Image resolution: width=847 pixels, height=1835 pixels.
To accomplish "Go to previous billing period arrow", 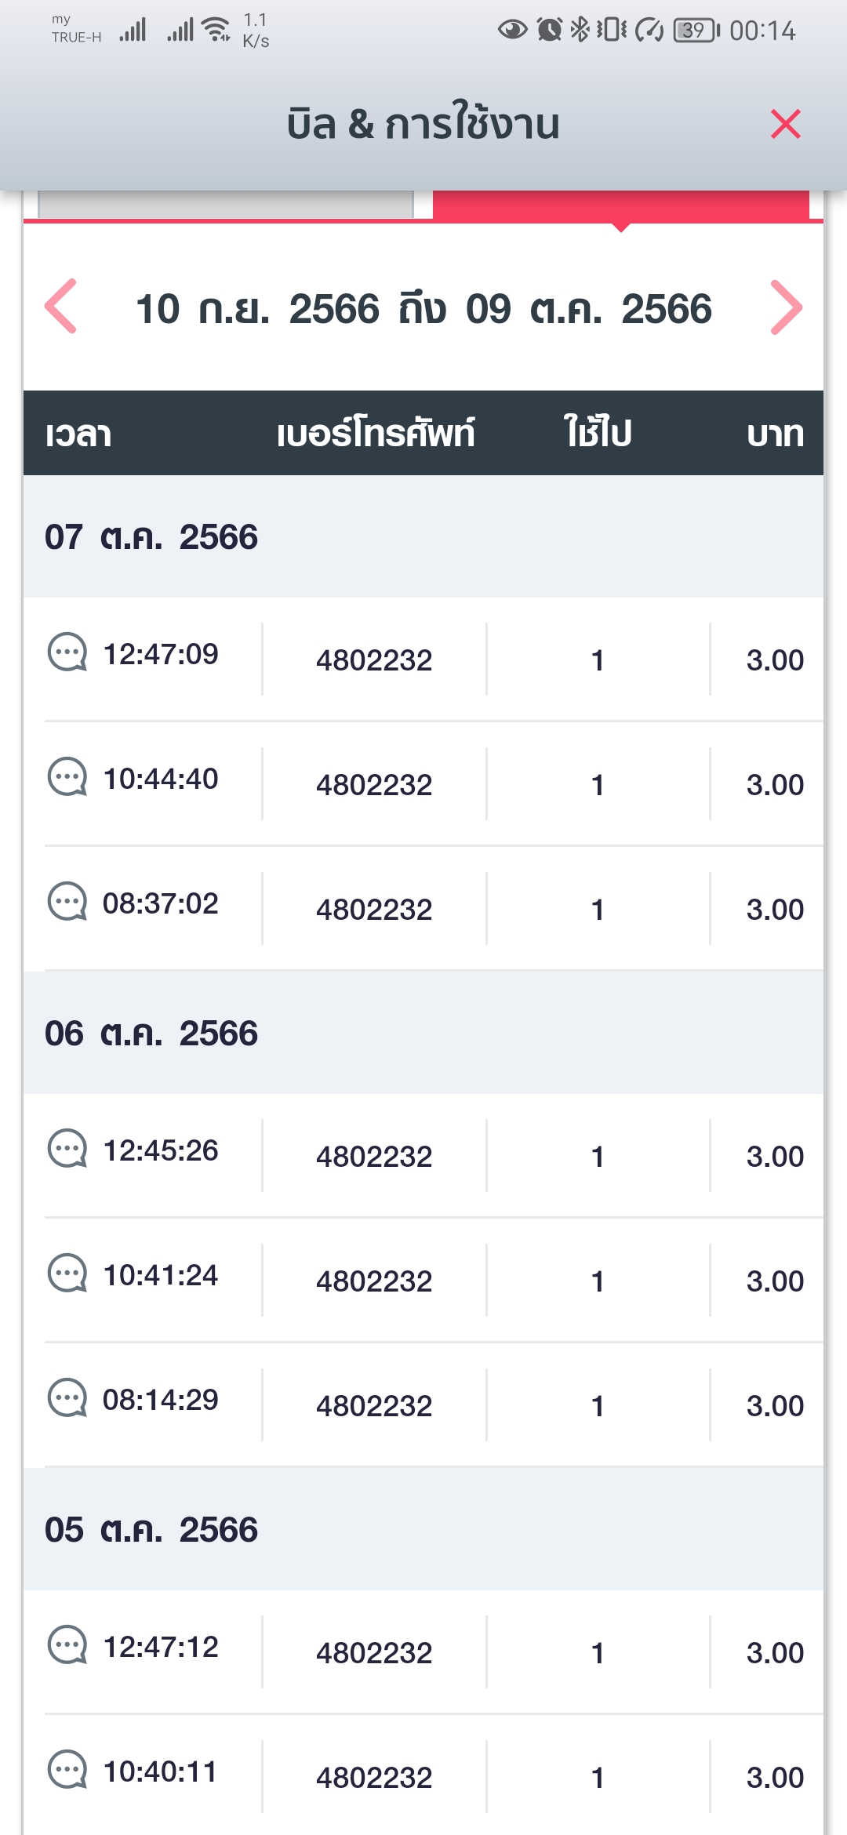I will [61, 307].
